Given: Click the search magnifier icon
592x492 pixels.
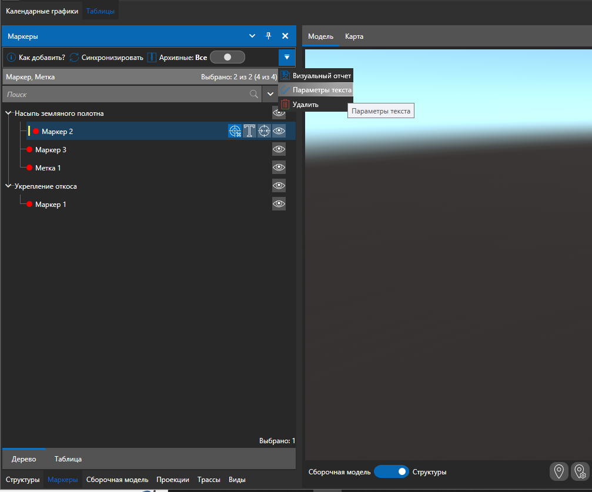Looking at the screenshot, I should pyautogui.click(x=254, y=94).
